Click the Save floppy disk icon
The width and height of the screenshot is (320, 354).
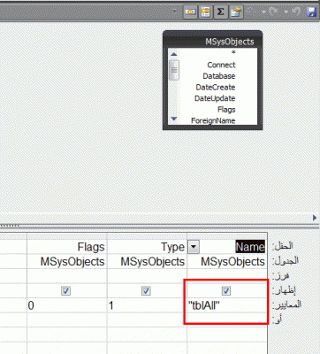pyautogui.click(x=312, y=12)
